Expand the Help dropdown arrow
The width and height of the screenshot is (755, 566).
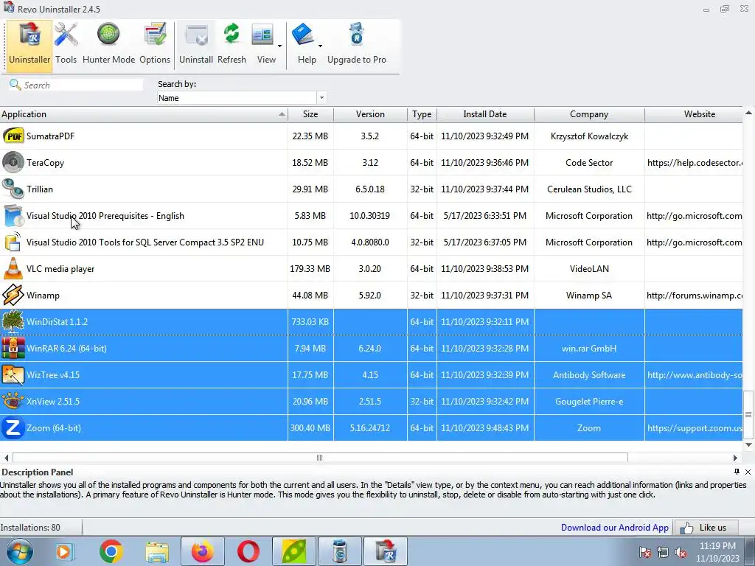320,46
